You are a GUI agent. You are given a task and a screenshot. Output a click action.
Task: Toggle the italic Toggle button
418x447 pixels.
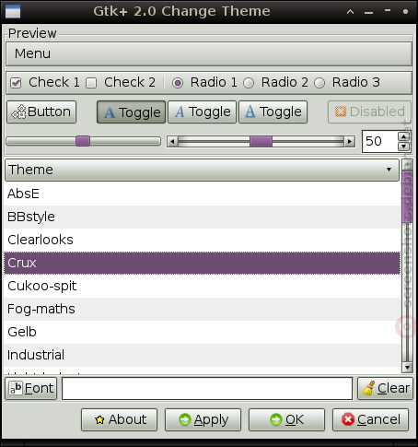coord(203,112)
